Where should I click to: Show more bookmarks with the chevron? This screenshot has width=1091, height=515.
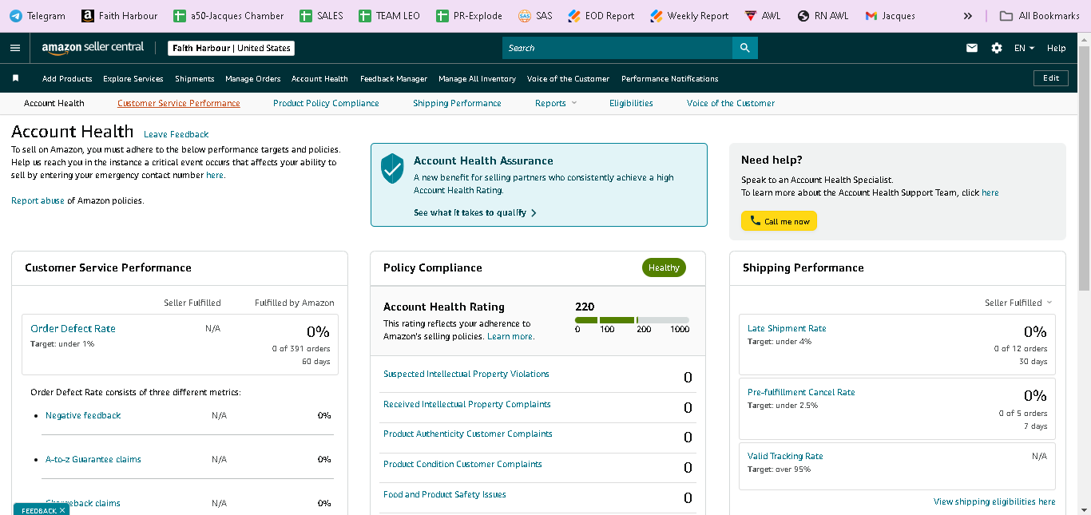[968, 16]
